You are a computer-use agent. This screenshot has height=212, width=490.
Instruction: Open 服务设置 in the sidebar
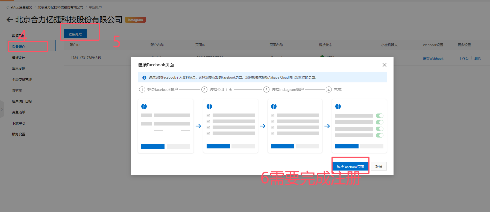[x=19, y=134]
